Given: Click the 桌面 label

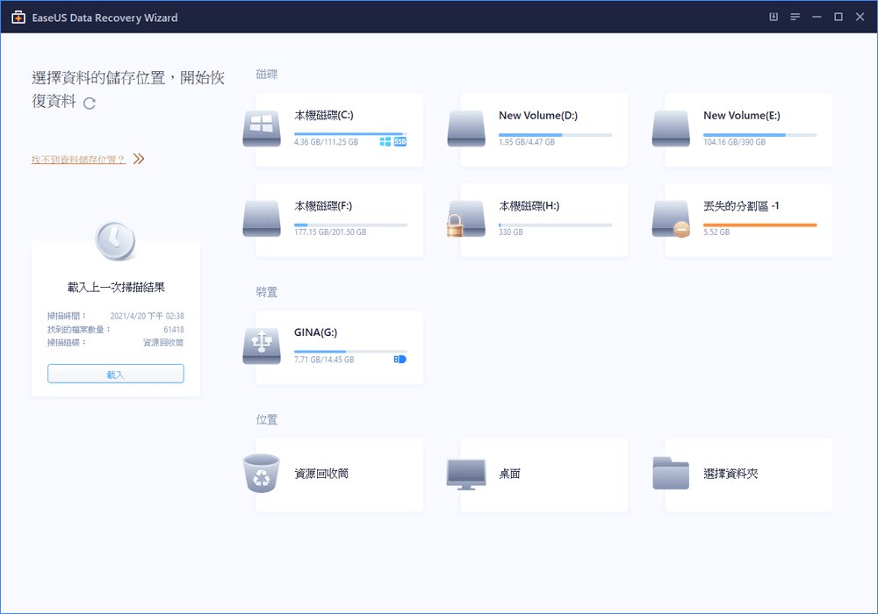Looking at the screenshot, I should tap(509, 474).
